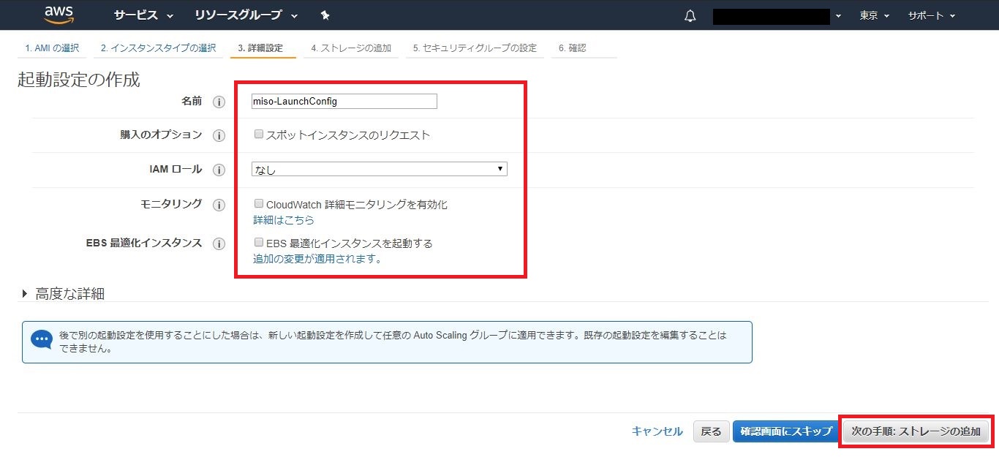
Task: Enable スポットインスタンスのリクエスト checkbox
Action: pyautogui.click(x=258, y=135)
